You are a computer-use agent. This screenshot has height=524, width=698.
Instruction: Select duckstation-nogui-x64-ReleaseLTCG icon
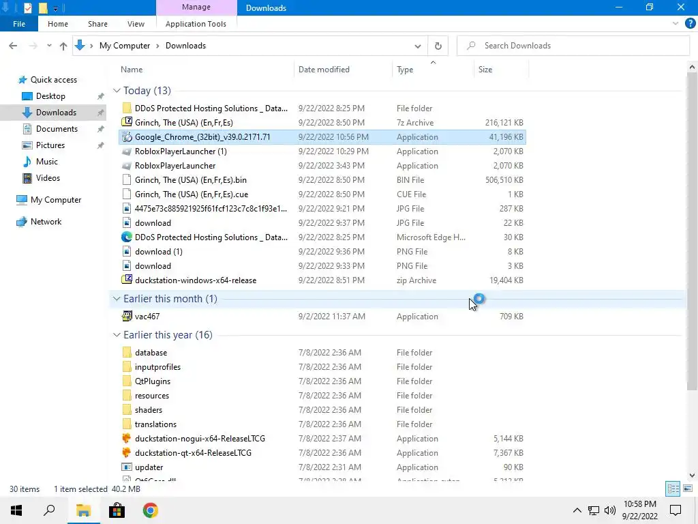[127, 439]
